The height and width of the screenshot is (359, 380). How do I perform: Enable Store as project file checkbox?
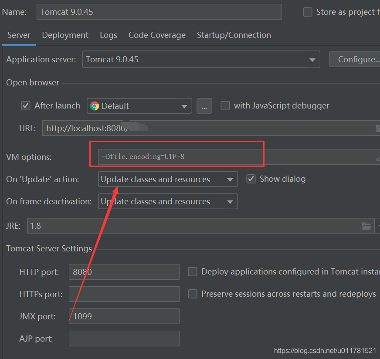coord(308,12)
